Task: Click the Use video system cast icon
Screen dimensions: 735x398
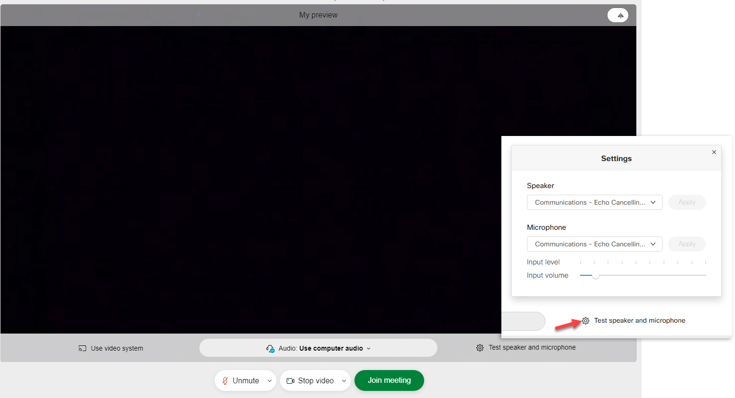Action: tap(82, 348)
